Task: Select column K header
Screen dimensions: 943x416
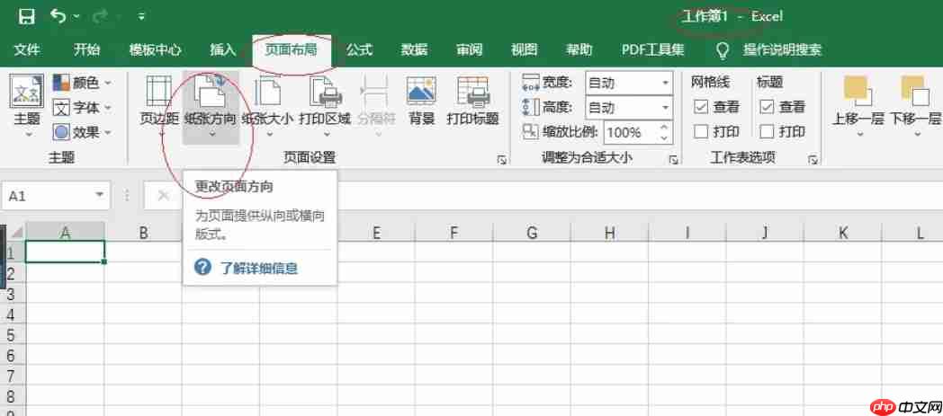Action: click(x=843, y=233)
